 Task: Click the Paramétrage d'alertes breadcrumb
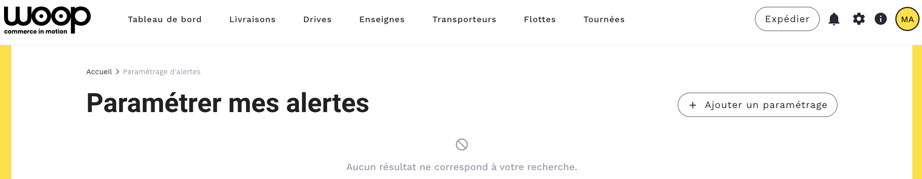point(162,72)
